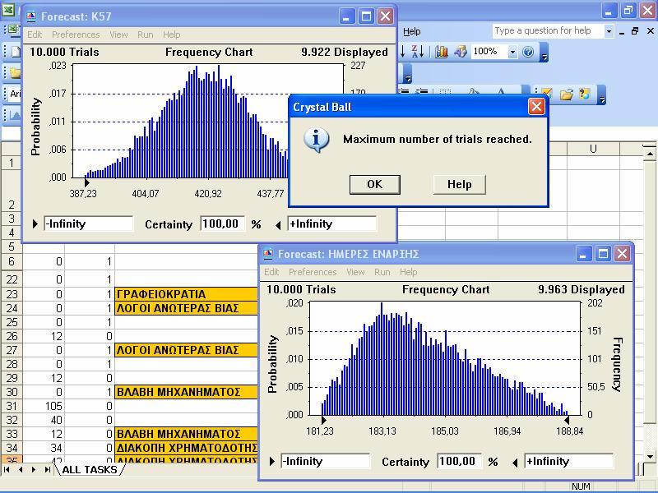The height and width of the screenshot is (493, 658).
Task: Select cell ΒΛΑΒΗ ΜΗΧΑΝΗΜΑΤΟΣ in row 30
Action: pos(187,392)
